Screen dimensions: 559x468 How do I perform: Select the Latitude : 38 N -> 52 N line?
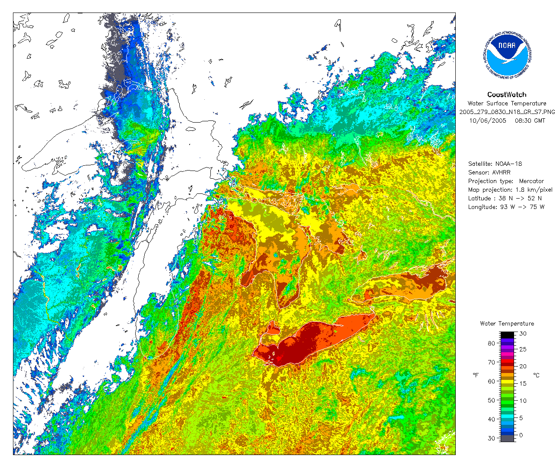tap(505, 198)
